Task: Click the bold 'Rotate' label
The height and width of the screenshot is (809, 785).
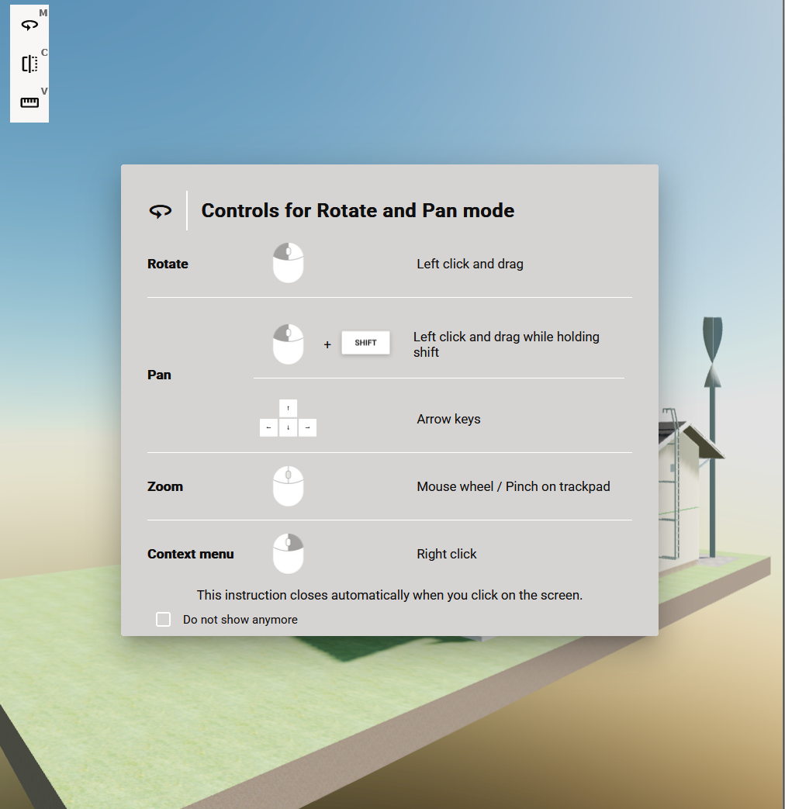Action: point(168,264)
